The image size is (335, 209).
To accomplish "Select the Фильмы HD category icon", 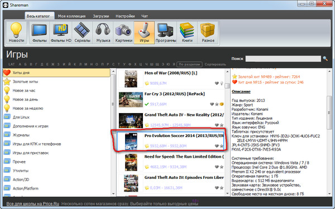I will pos(61,33).
